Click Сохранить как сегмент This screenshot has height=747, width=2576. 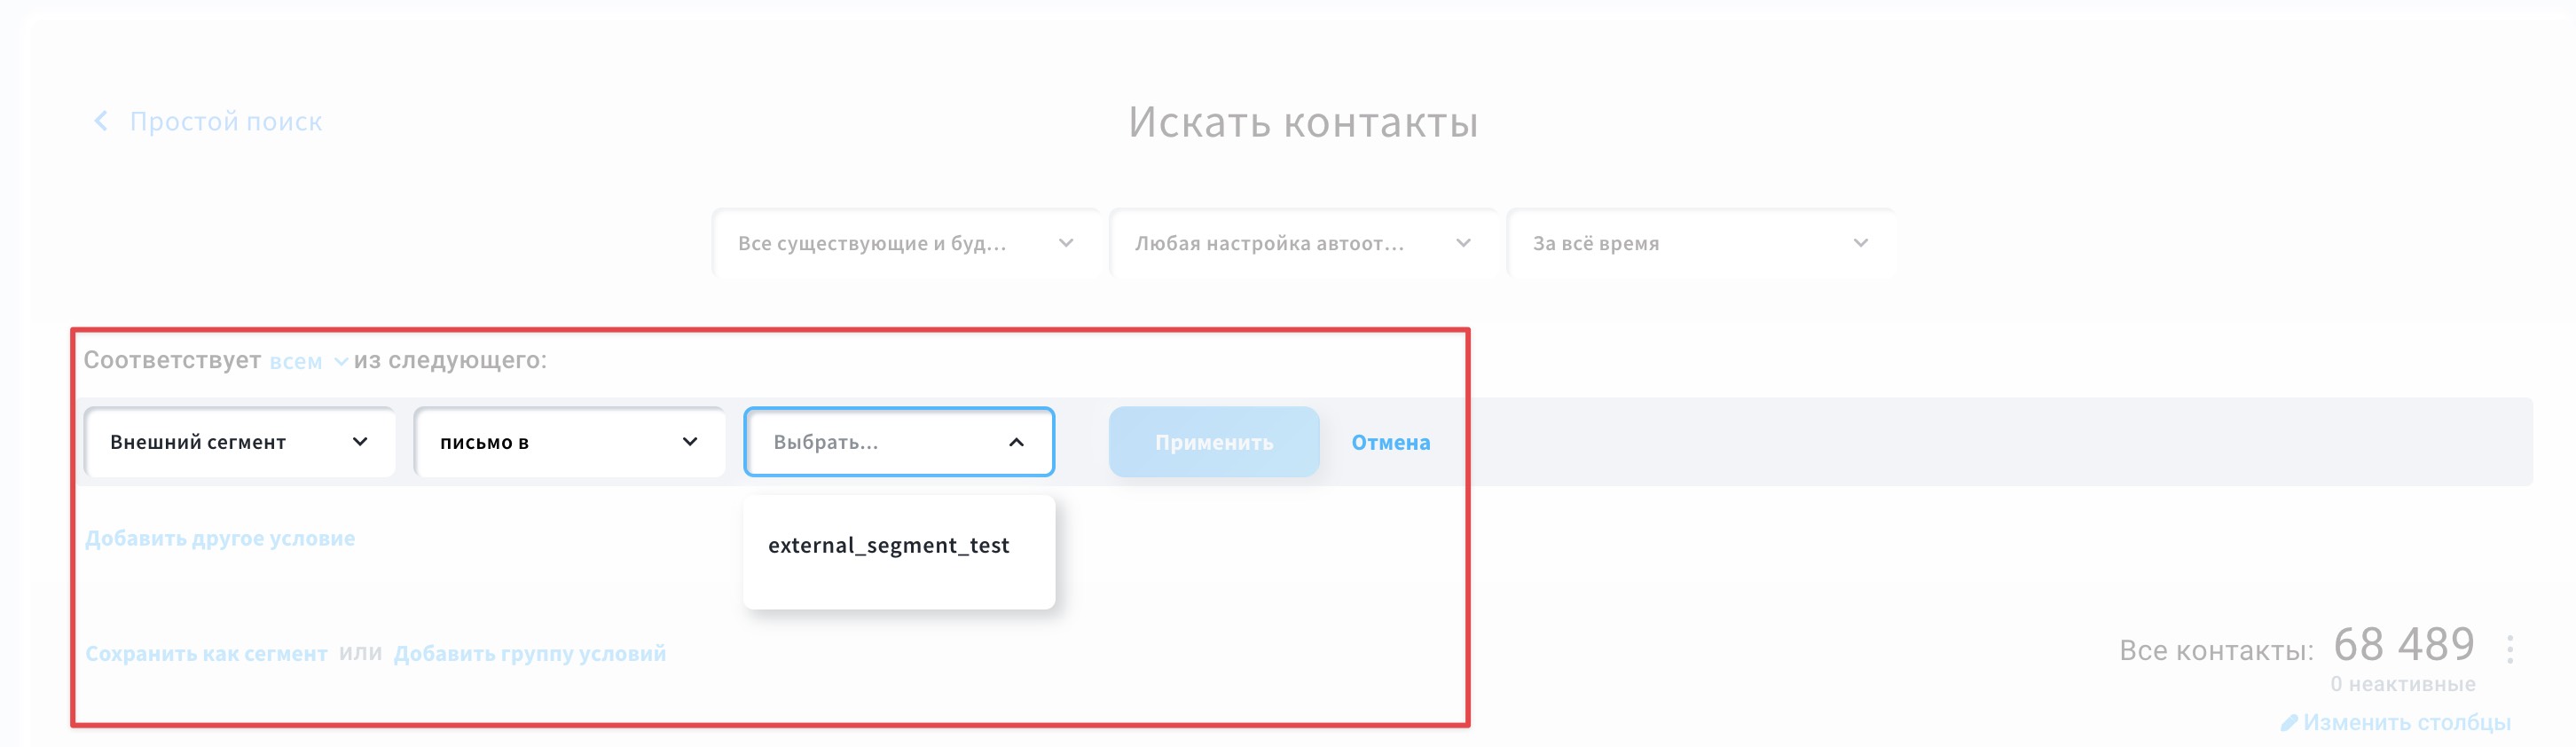click(206, 653)
